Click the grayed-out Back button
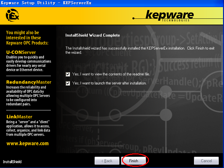 (x=106, y=161)
